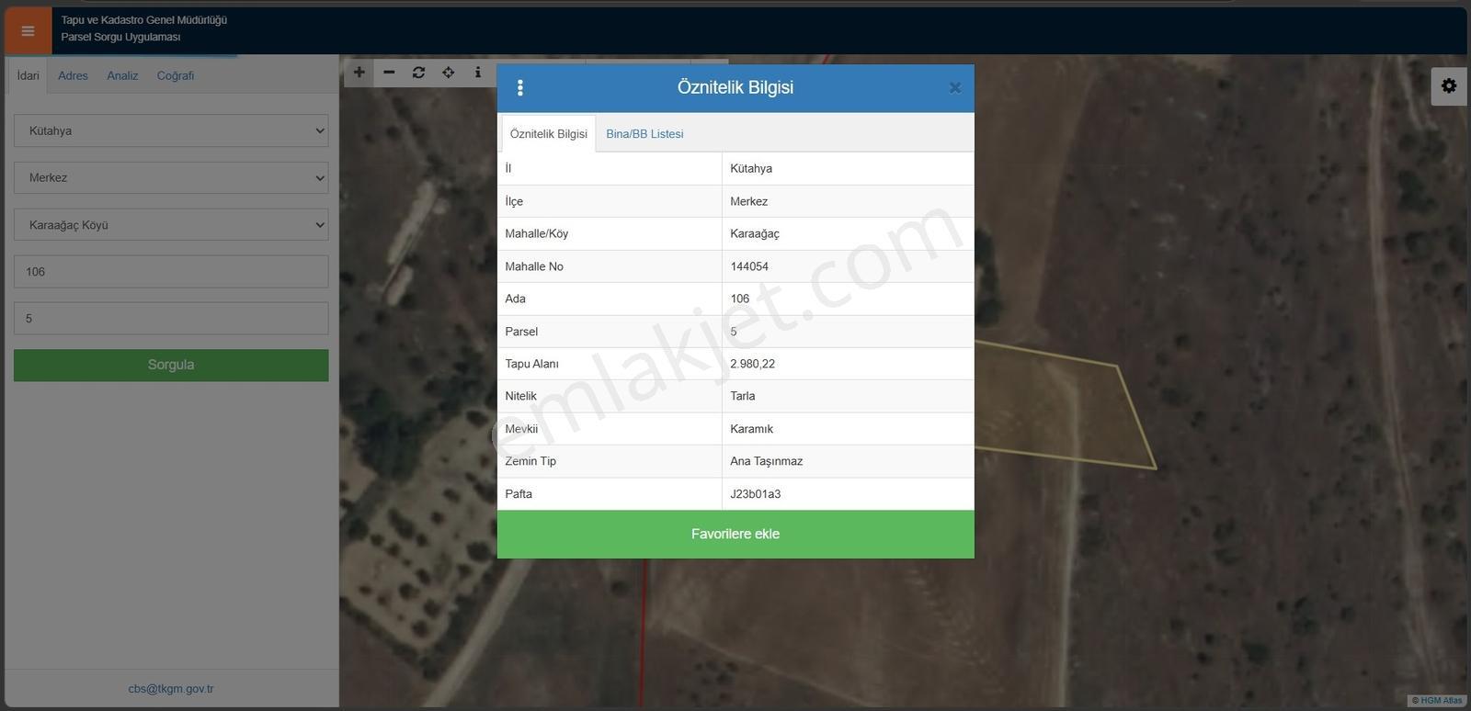Select the Tapu Alanı value 2.980,22
The image size is (1471, 711).
tap(752, 364)
